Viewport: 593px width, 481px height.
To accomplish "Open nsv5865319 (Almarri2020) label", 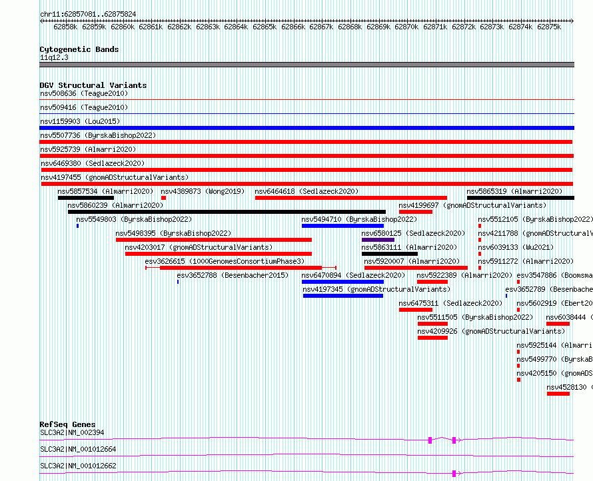I will pyautogui.click(x=515, y=191).
